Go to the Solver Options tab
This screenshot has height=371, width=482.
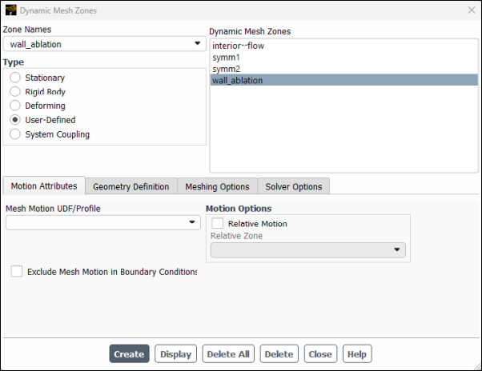[293, 186]
